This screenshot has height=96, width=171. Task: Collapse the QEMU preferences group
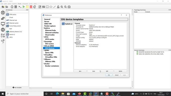click(x=44, y=50)
